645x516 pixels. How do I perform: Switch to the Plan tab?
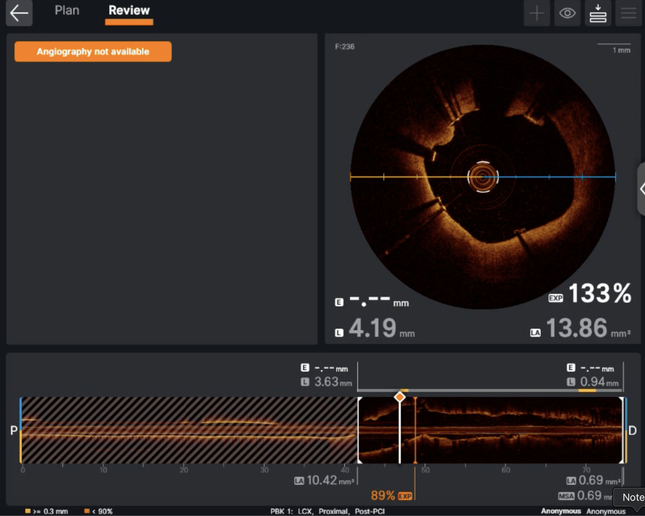click(x=67, y=11)
